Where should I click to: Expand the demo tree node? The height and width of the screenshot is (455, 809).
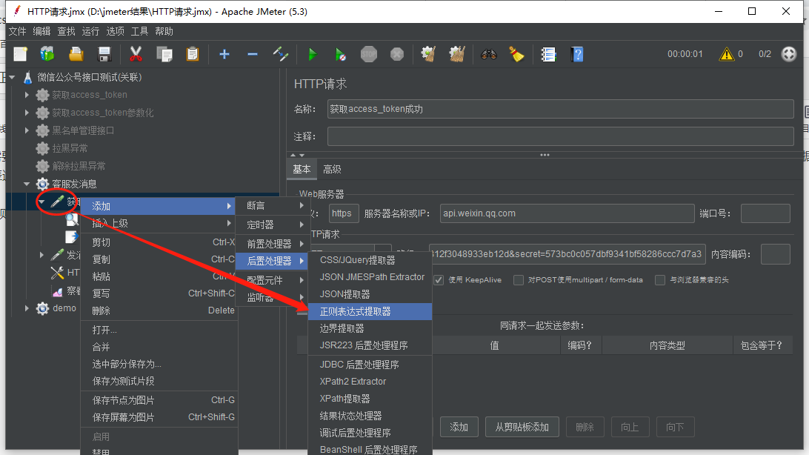(27, 308)
